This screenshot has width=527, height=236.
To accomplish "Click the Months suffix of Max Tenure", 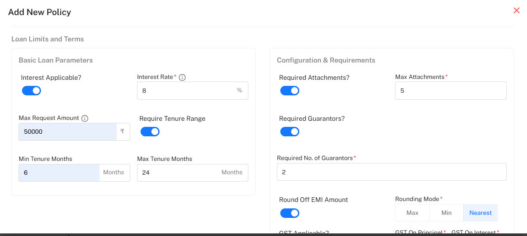I will point(232,173).
